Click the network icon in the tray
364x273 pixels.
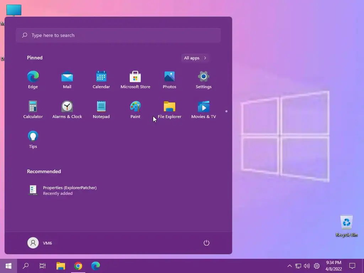pyautogui.click(x=298, y=266)
